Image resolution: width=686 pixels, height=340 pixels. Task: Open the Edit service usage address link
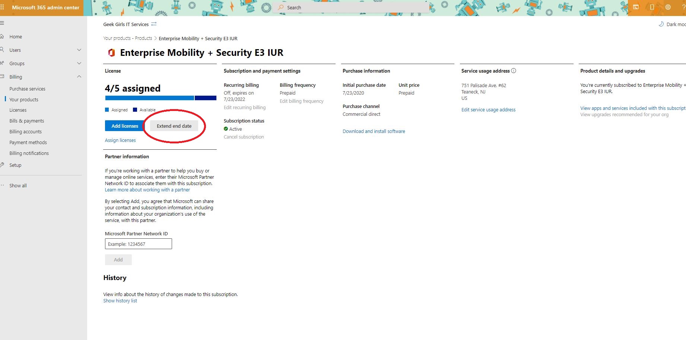(488, 110)
